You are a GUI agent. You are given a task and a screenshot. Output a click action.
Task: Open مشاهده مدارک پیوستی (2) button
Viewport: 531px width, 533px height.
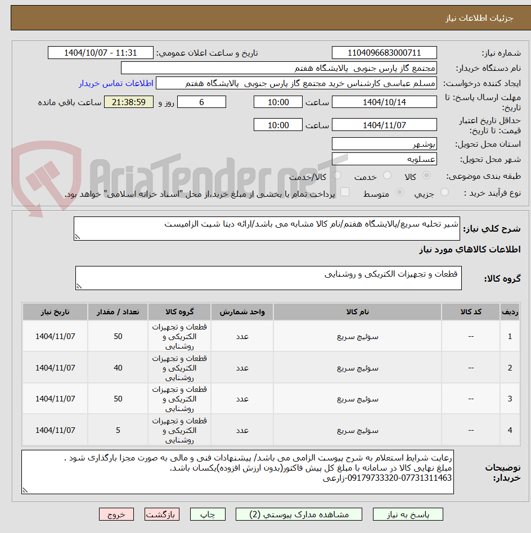click(x=299, y=514)
